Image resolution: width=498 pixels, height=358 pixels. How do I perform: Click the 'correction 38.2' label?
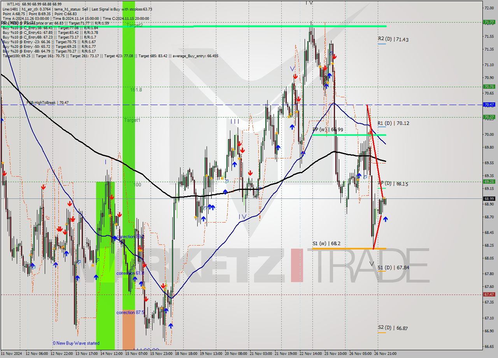130,237
